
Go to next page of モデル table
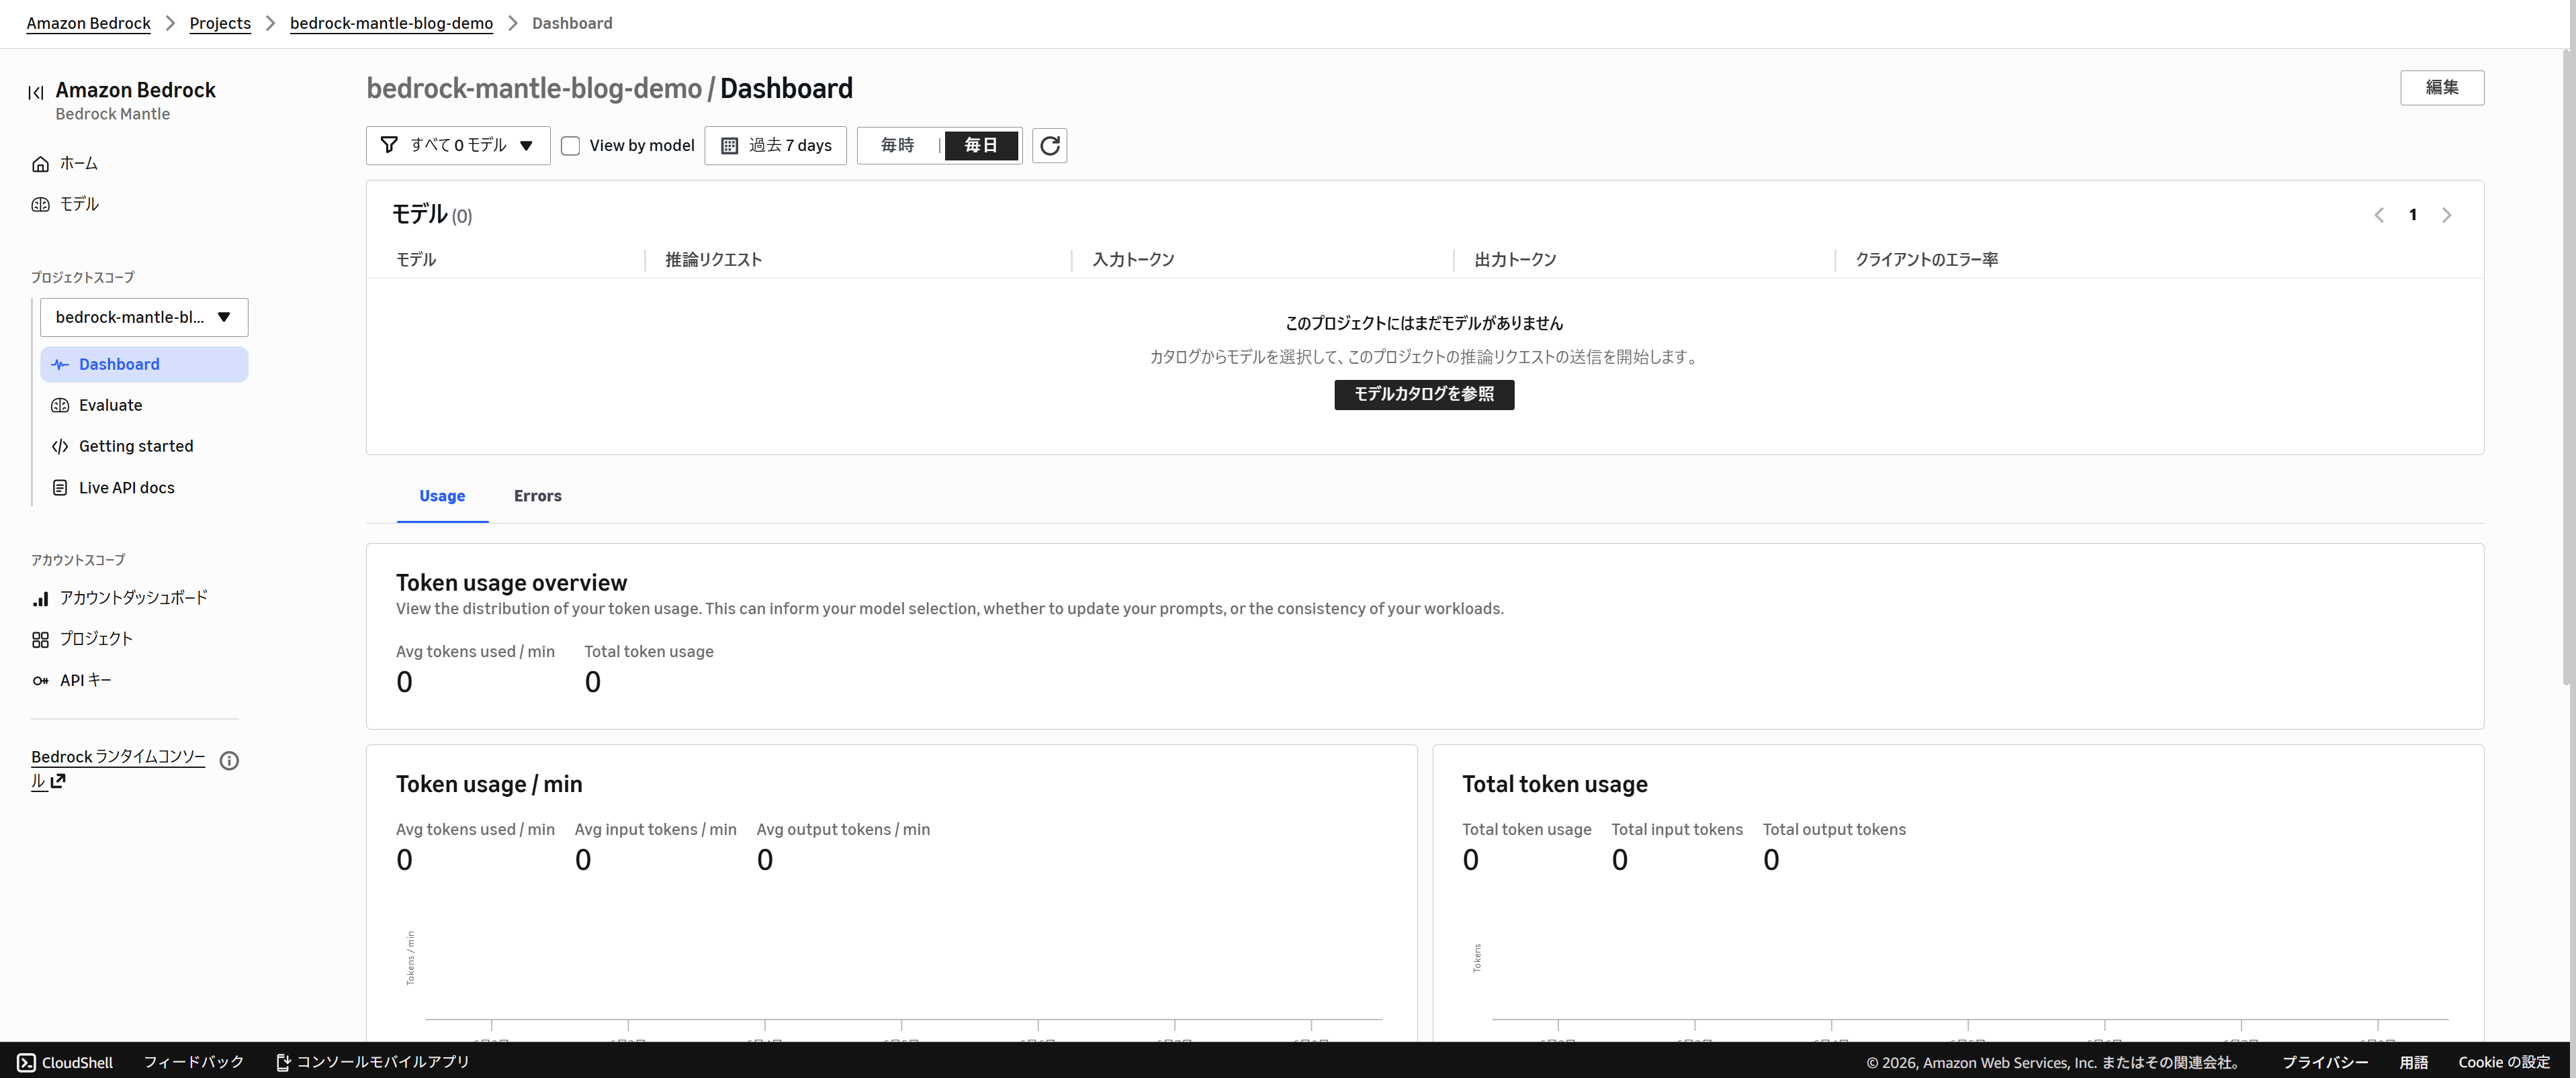tap(2447, 215)
